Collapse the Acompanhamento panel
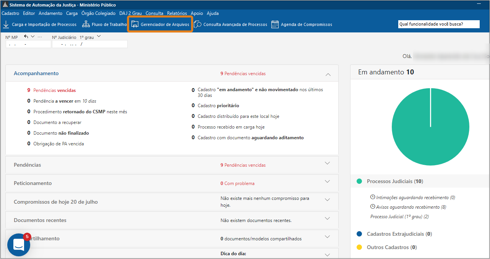 328,74
